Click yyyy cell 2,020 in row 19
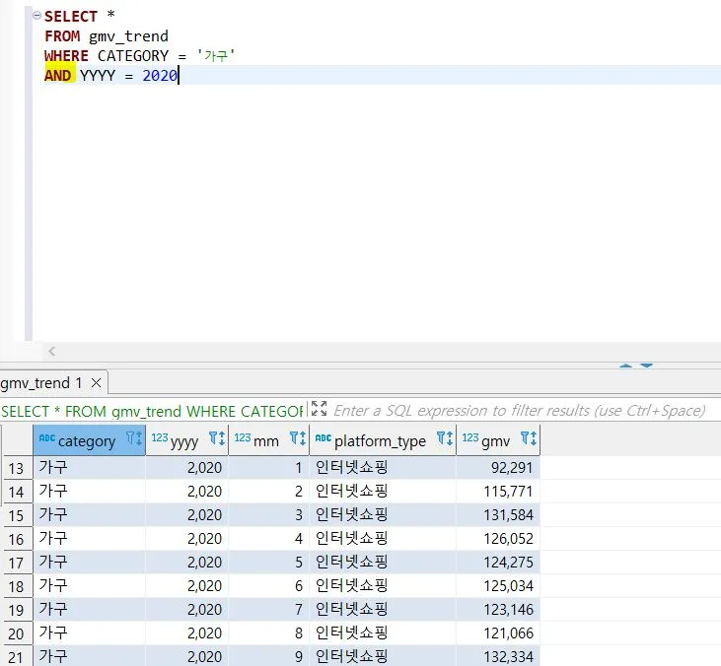This screenshot has width=721, height=666. pyautogui.click(x=186, y=610)
